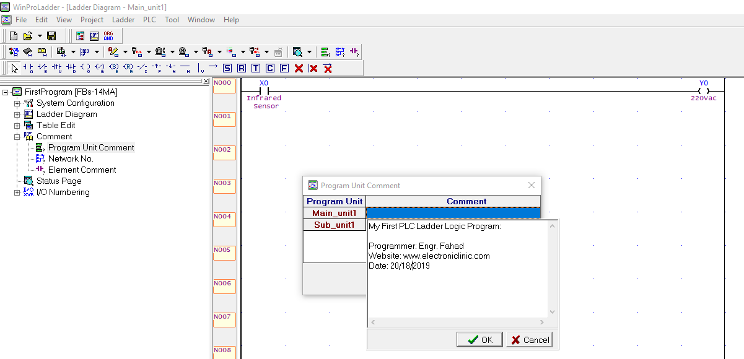Click the first red X delete icon
The width and height of the screenshot is (744, 359).
click(299, 68)
